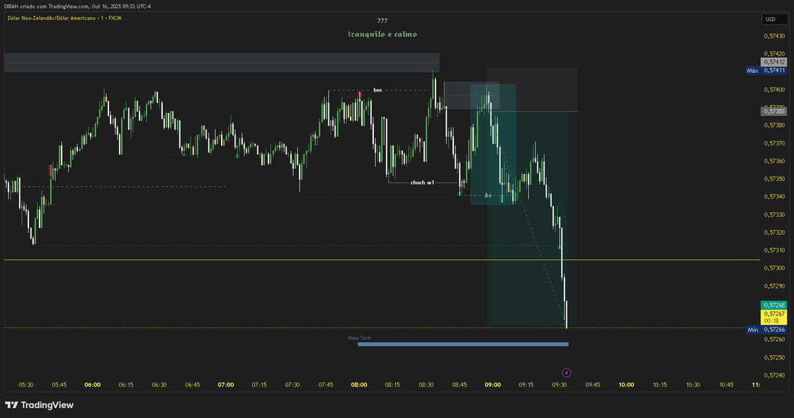Viewport: 794px width, 418px height.
Task: Click the 0,57400 price axis label
Action: pyautogui.click(x=774, y=89)
